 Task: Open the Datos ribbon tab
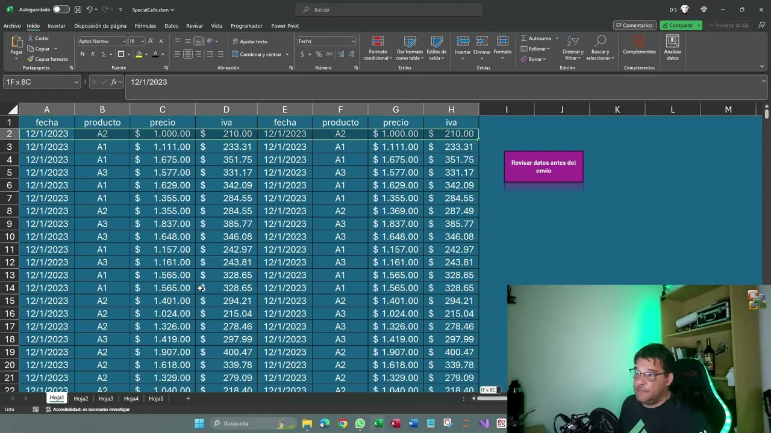click(171, 26)
